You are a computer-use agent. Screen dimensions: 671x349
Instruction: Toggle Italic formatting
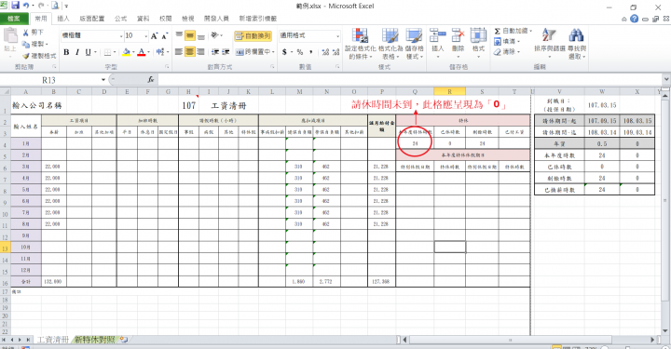click(x=77, y=52)
